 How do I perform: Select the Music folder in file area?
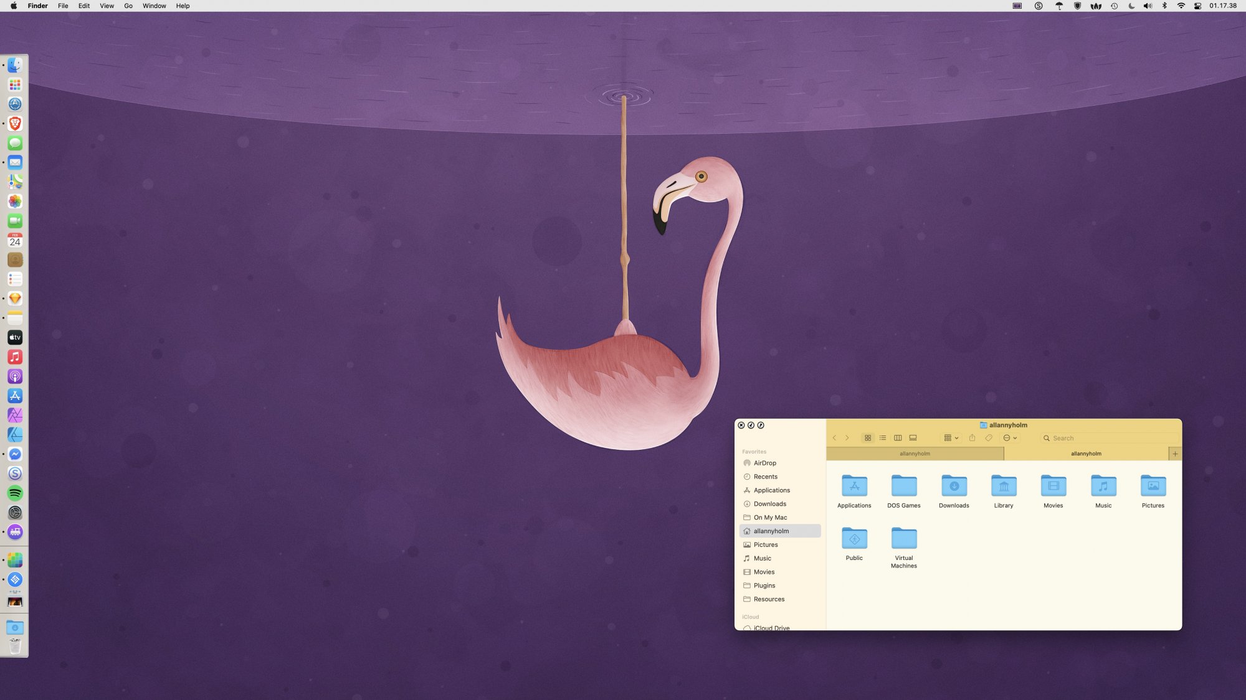1103,485
